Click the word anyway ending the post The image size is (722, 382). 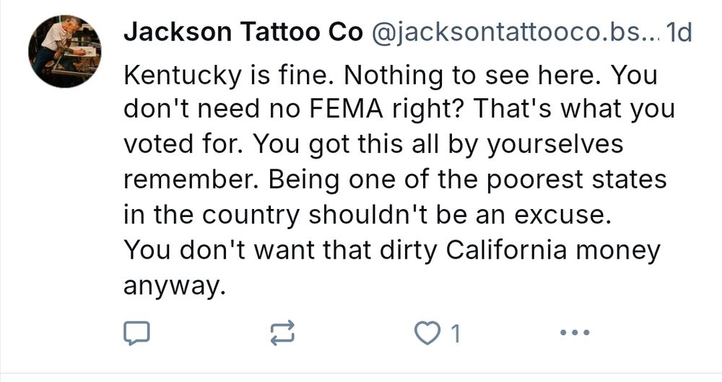tap(170, 285)
